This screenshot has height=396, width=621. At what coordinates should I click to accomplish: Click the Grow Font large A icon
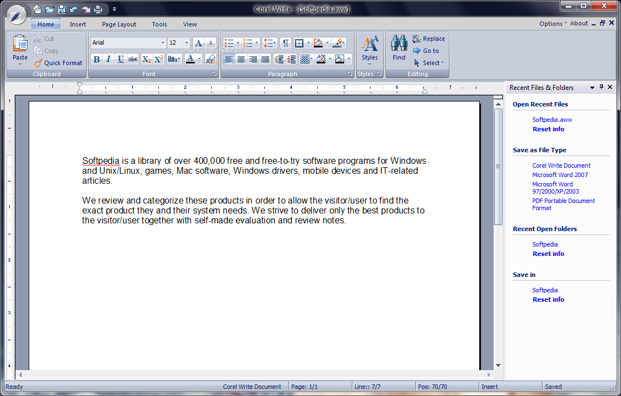click(199, 43)
